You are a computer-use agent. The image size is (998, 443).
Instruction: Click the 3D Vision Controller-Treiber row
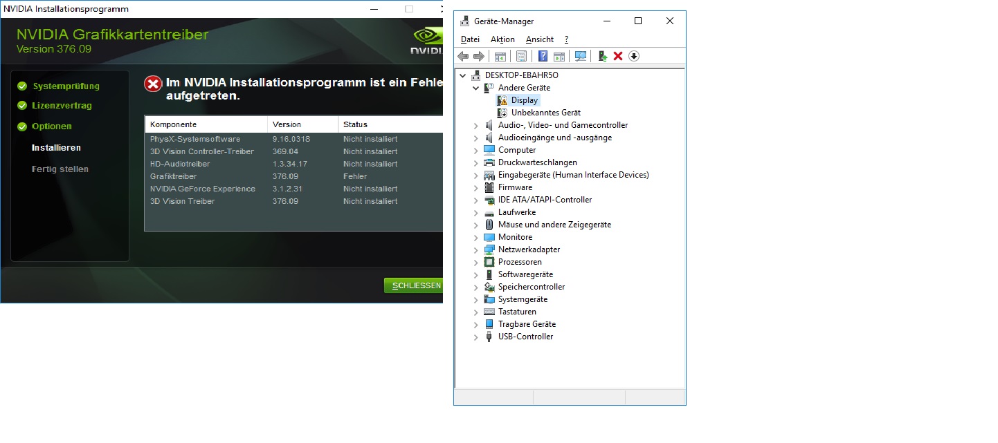pos(293,151)
